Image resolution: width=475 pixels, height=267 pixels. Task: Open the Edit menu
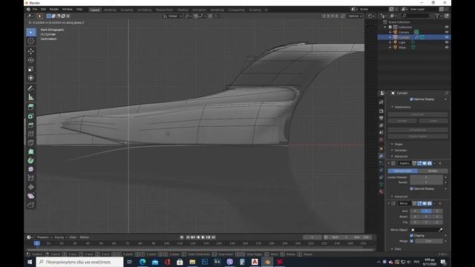(43, 10)
